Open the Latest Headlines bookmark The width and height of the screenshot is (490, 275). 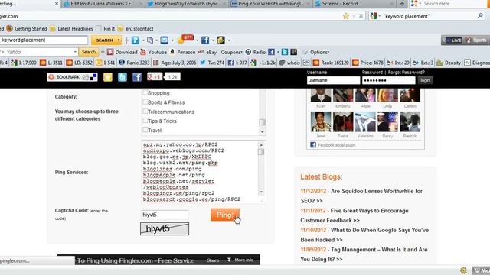71,29
